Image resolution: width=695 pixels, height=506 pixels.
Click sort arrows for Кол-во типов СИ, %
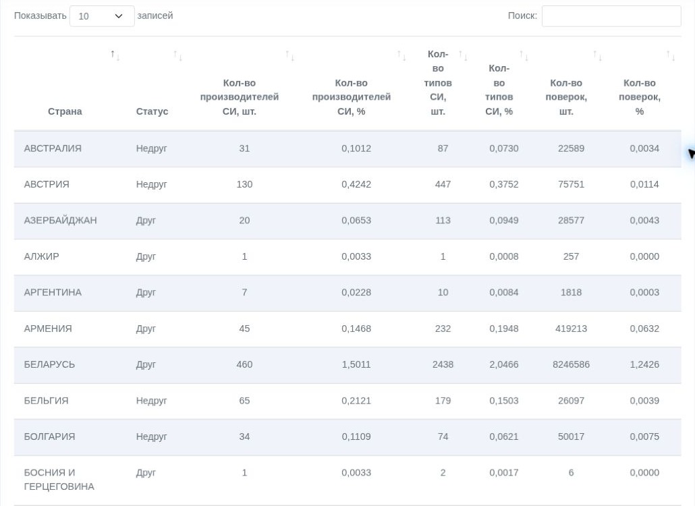(x=524, y=55)
